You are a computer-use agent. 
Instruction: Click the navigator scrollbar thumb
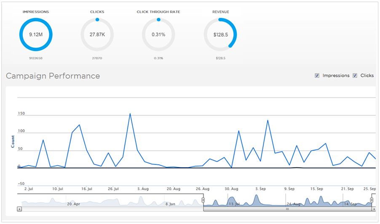pyautogui.click(x=288, y=209)
